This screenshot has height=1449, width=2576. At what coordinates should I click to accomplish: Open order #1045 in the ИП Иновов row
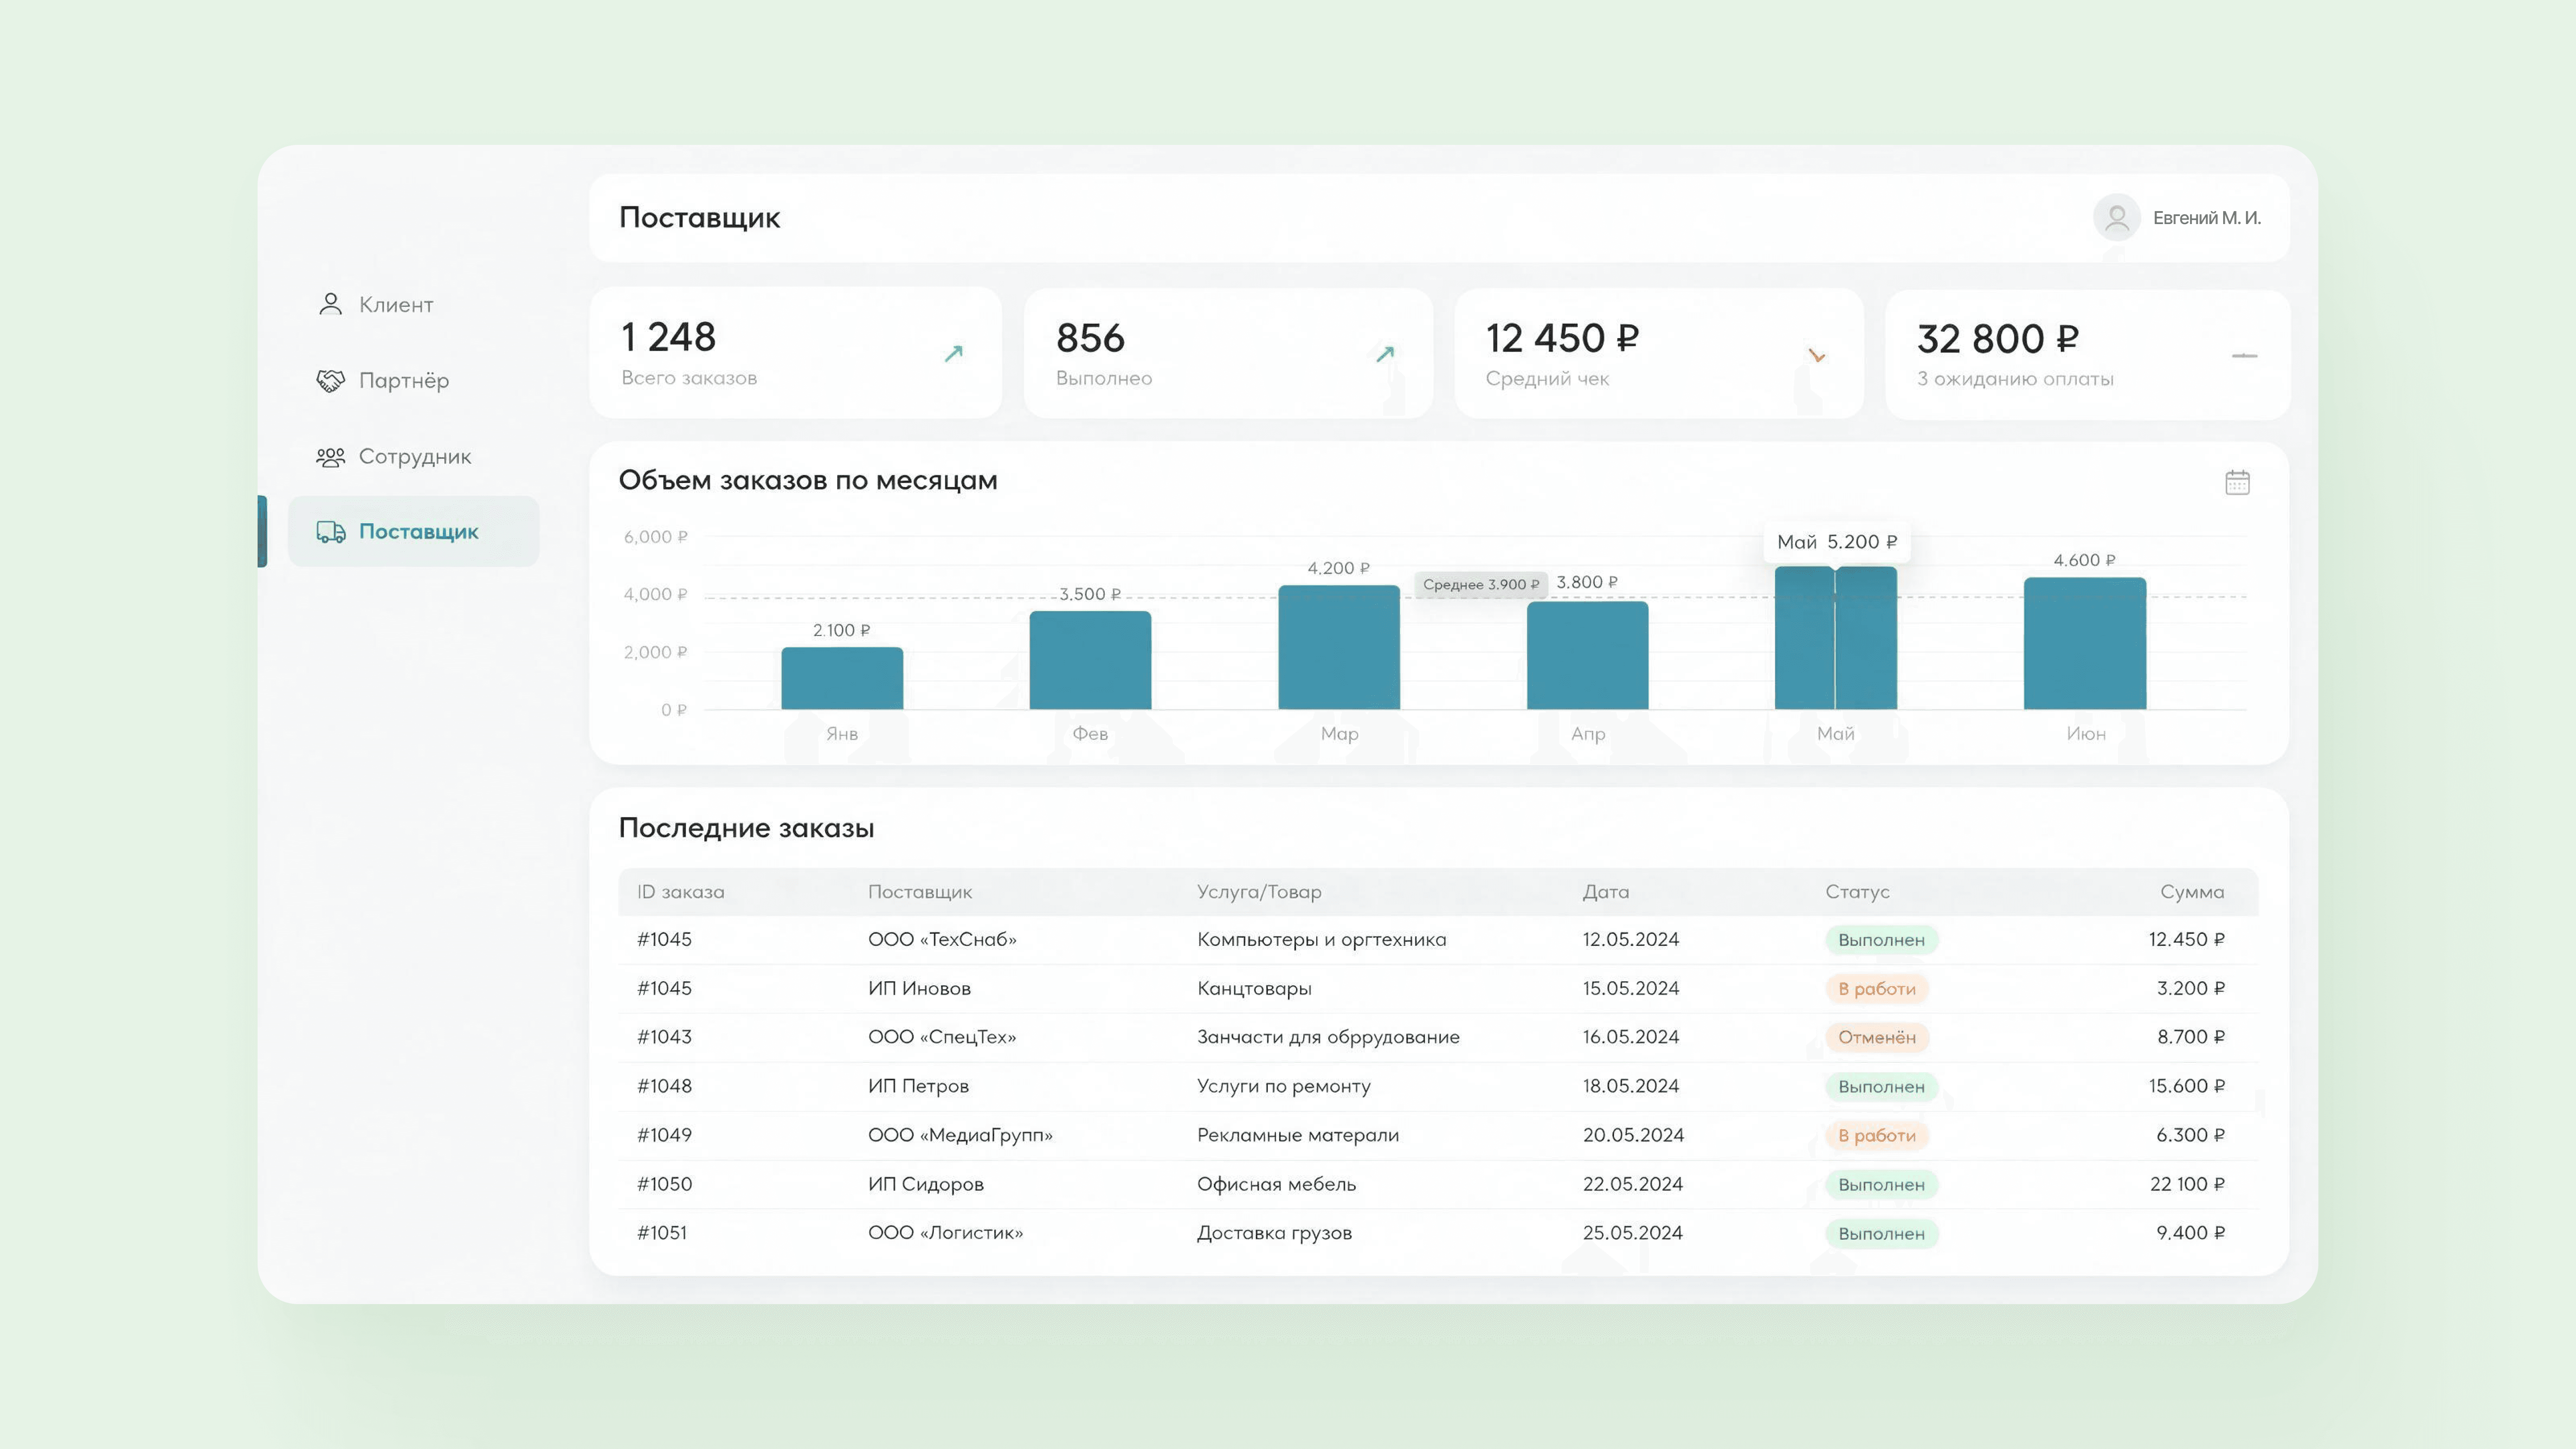point(664,989)
